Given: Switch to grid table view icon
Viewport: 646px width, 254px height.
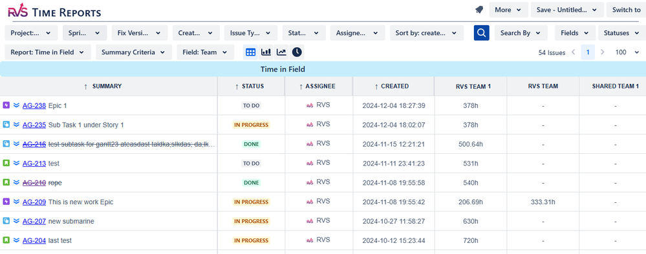Looking at the screenshot, I should pos(250,52).
